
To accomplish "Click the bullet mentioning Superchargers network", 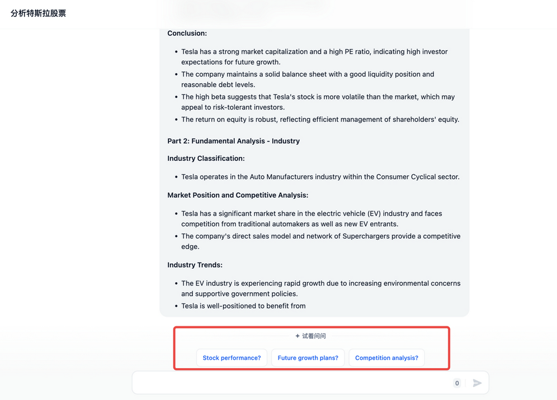I will [x=320, y=241].
